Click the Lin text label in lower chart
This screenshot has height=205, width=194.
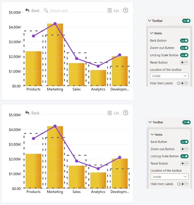click(116, 113)
